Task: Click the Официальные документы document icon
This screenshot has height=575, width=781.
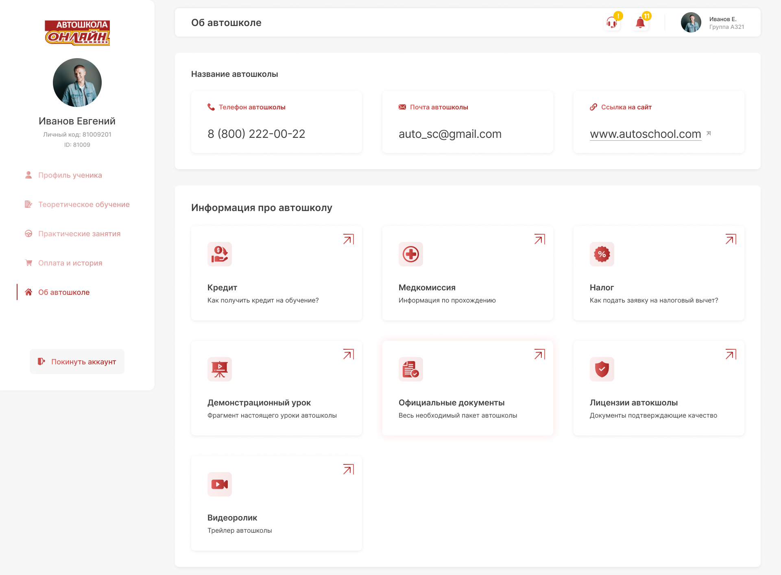Action: (x=411, y=369)
